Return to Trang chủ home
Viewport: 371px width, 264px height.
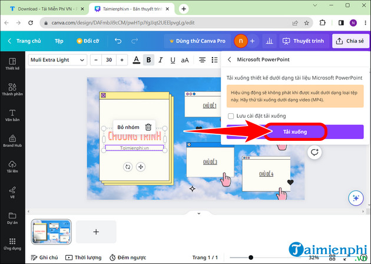(24, 41)
